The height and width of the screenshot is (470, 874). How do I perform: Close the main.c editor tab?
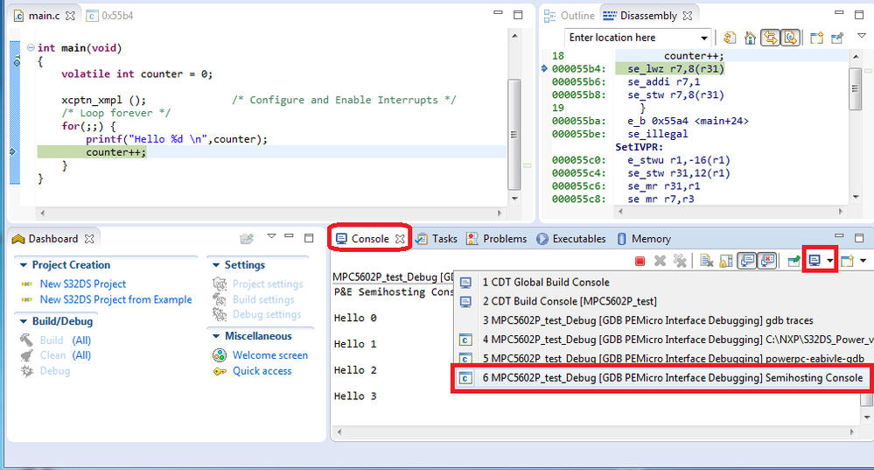[x=70, y=16]
